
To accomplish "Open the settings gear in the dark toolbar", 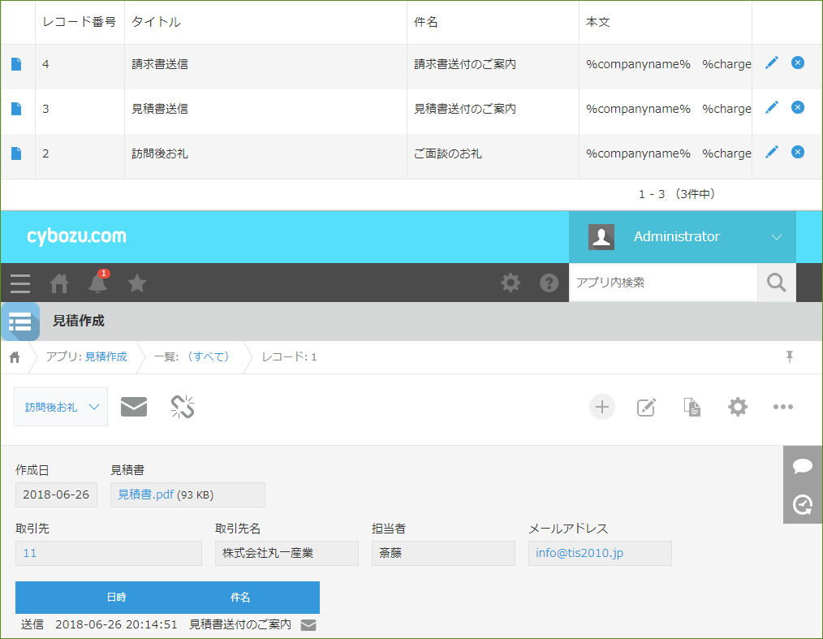I will 511,283.
